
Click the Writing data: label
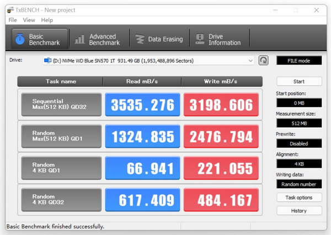point(290,175)
